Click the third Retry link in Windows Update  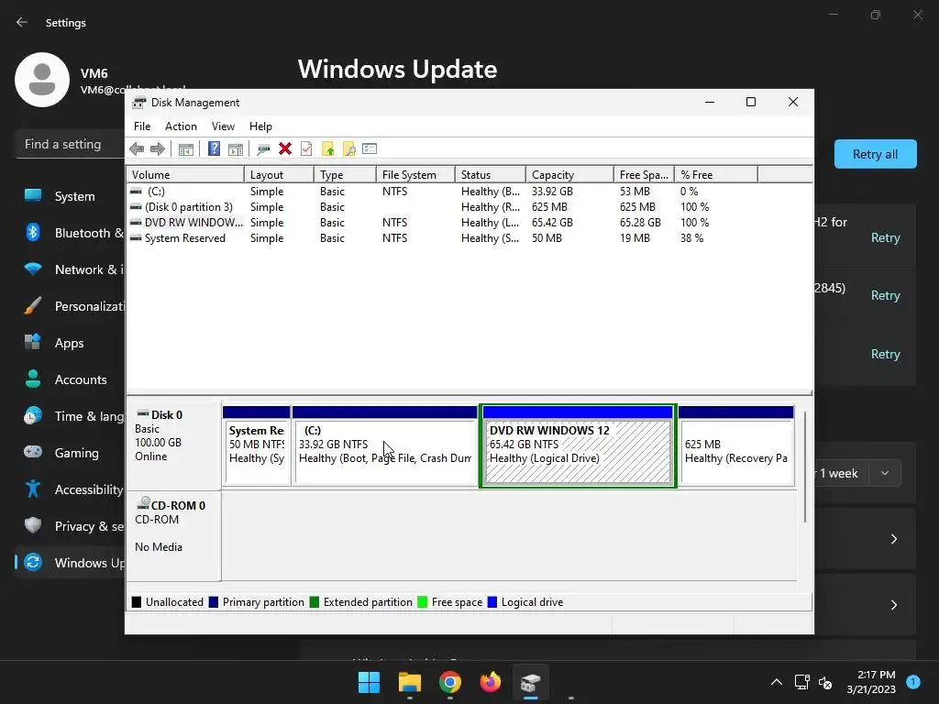pyautogui.click(x=885, y=354)
